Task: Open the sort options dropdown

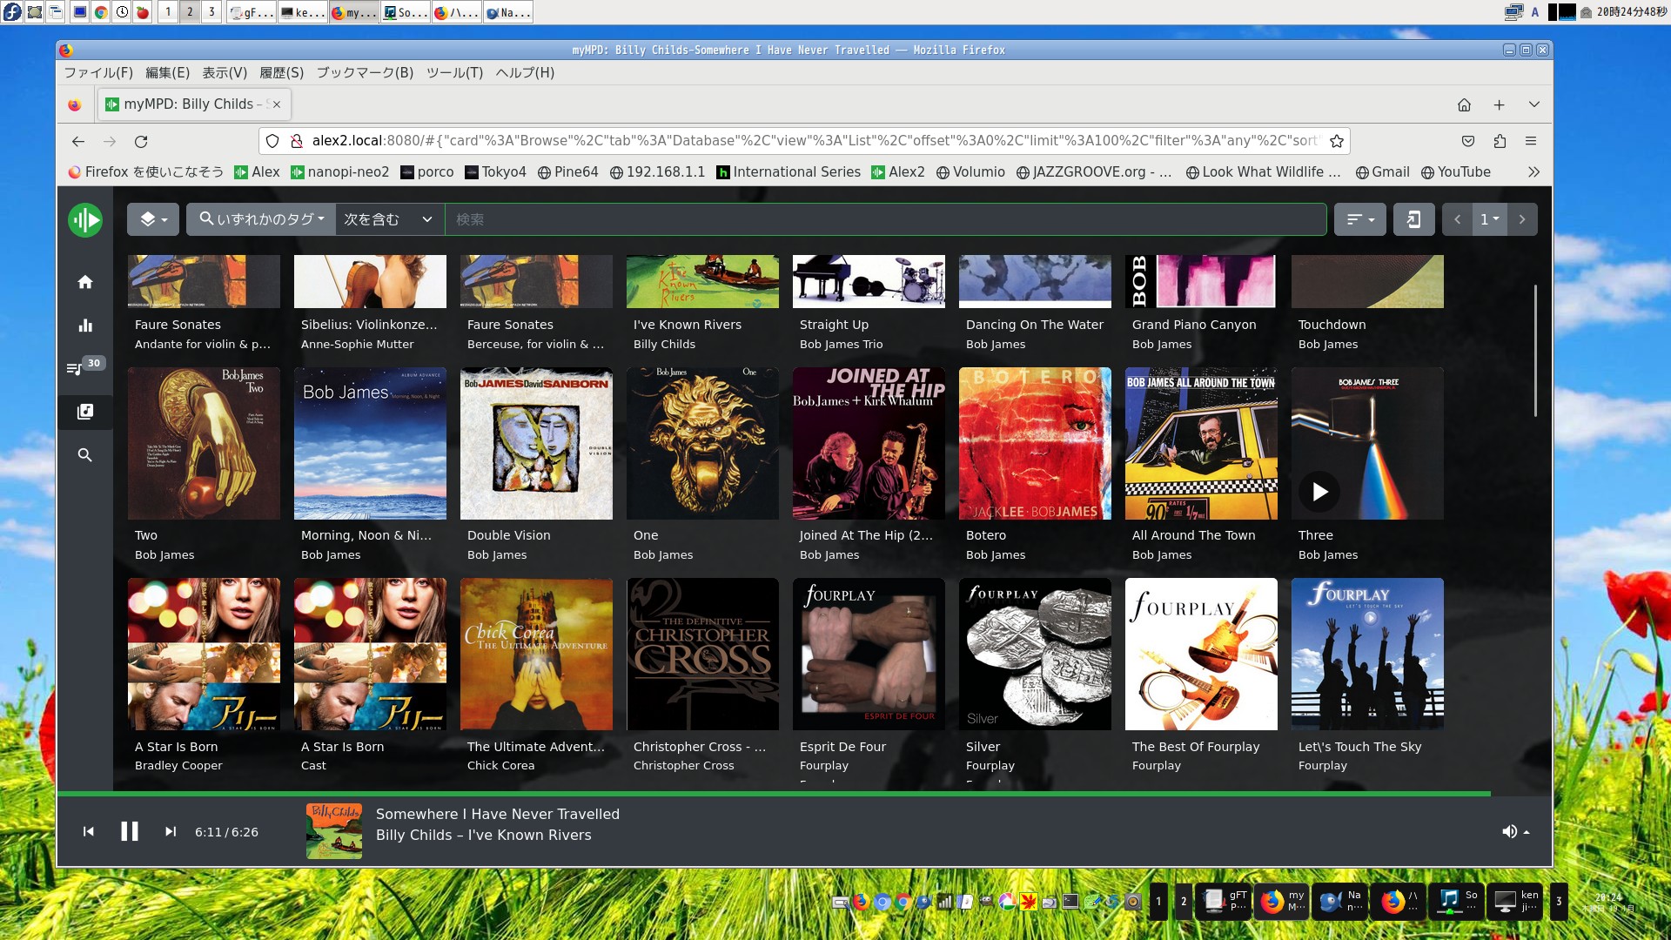Action: pyautogui.click(x=1359, y=219)
